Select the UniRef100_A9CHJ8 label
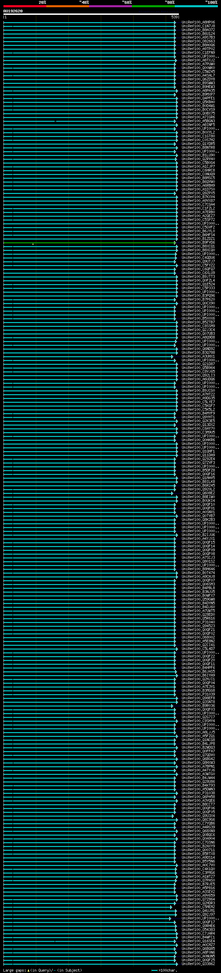The width and height of the screenshot is (221, 973). [x=198, y=576]
